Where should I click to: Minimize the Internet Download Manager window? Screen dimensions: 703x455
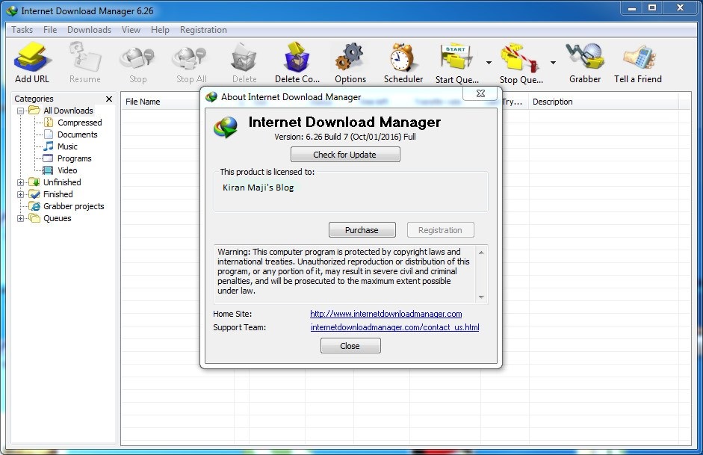point(632,7)
